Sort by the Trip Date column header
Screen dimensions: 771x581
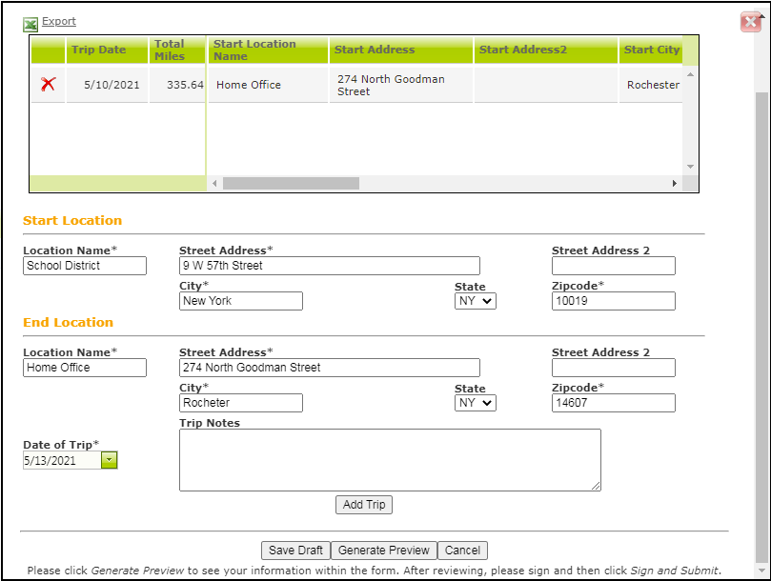coord(99,48)
